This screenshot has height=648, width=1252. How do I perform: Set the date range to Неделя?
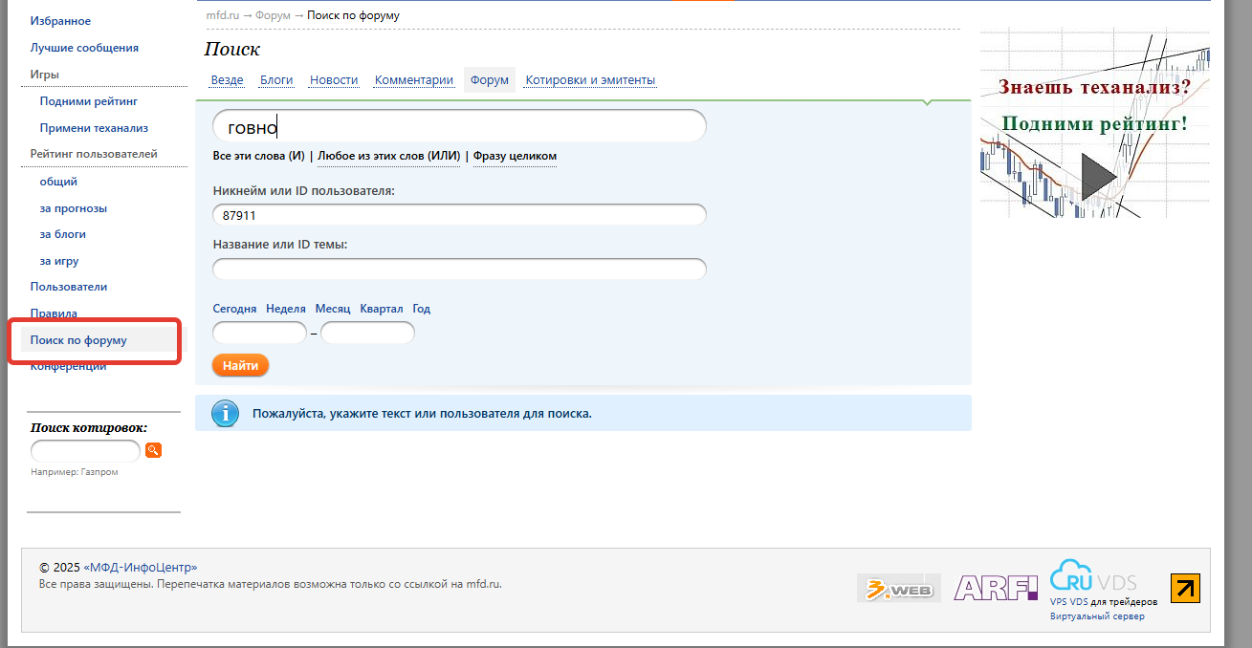(286, 309)
